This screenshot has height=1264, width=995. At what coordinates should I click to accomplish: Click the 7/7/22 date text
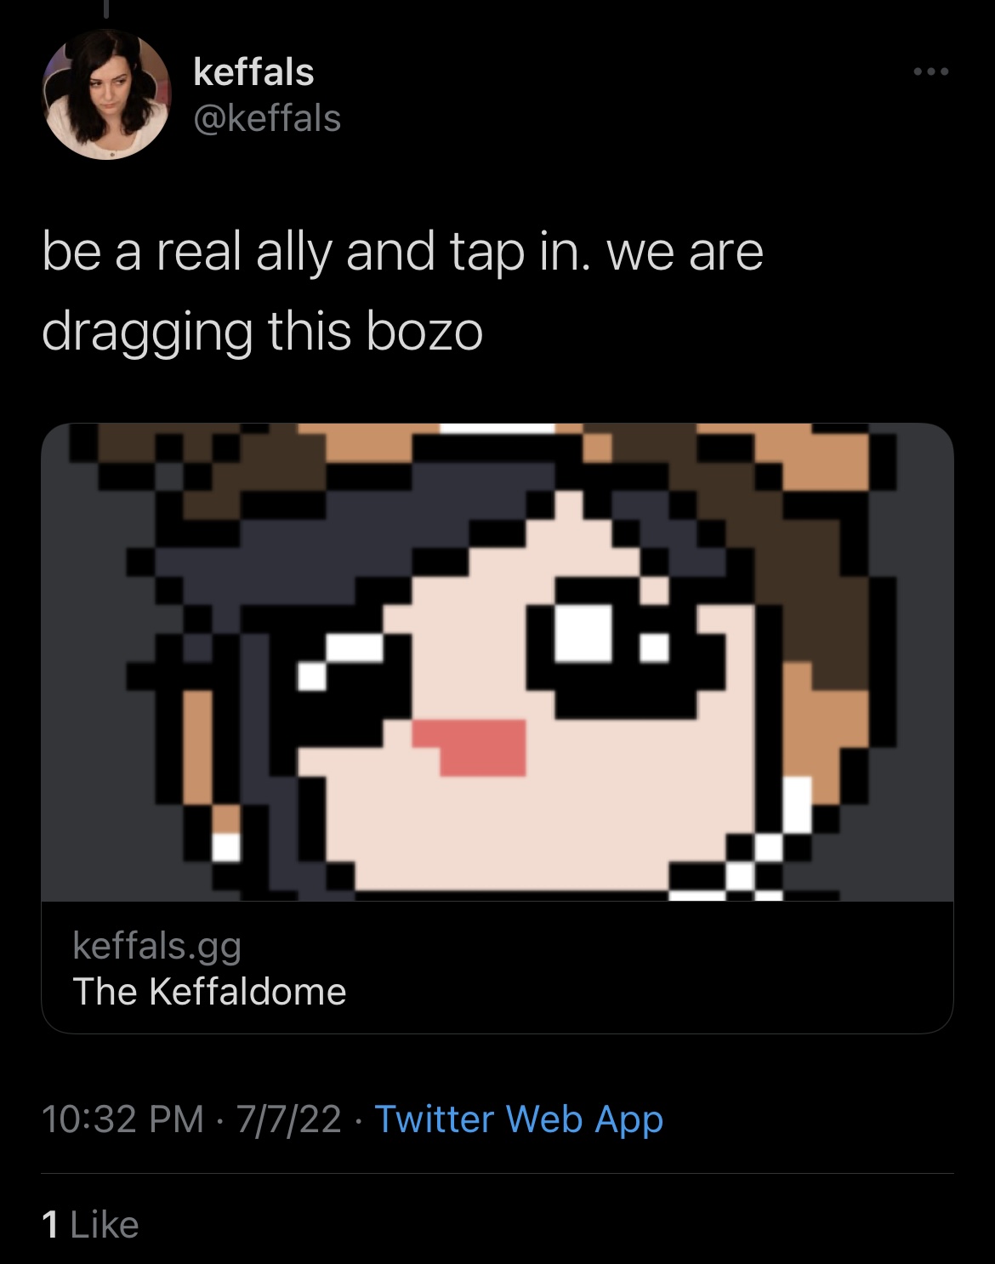point(289,1119)
